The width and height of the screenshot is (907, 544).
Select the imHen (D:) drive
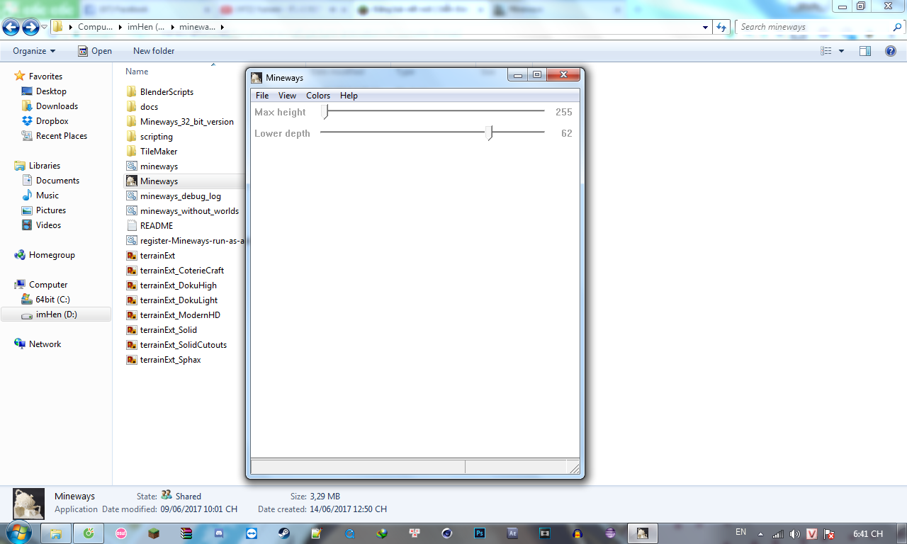coord(56,314)
